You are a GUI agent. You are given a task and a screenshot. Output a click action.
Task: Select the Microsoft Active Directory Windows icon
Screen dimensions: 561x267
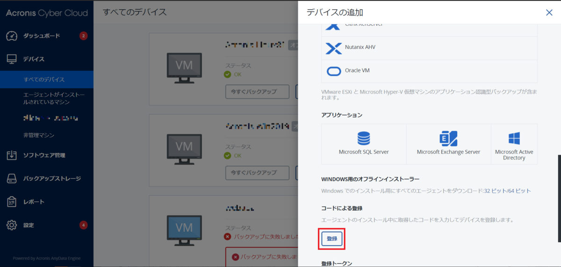click(x=514, y=138)
